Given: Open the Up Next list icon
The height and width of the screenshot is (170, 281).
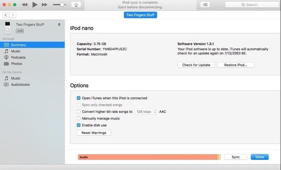Looking at the screenshot, I should coord(205,5).
